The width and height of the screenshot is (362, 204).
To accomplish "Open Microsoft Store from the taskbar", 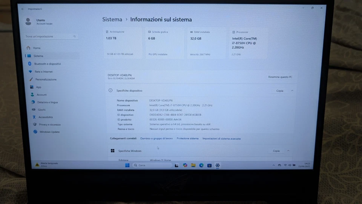I will [x=209, y=165].
